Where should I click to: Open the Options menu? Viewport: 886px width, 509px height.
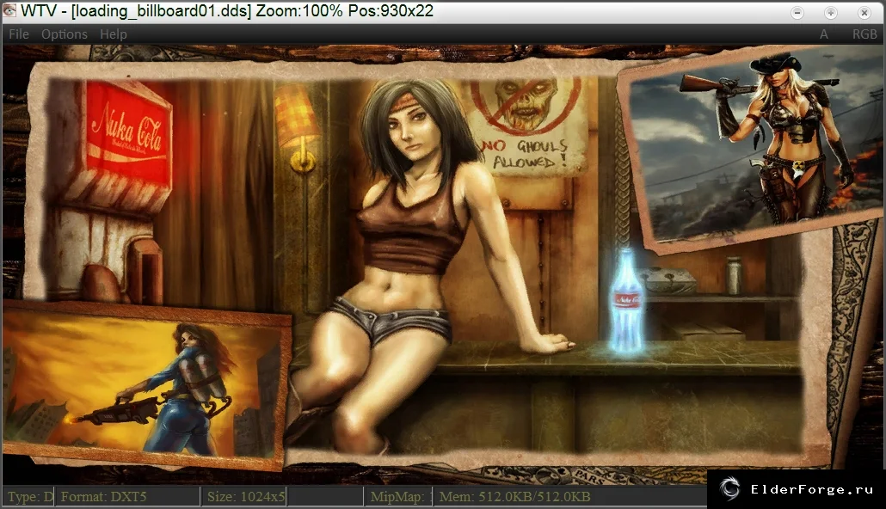[x=65, y=34]
